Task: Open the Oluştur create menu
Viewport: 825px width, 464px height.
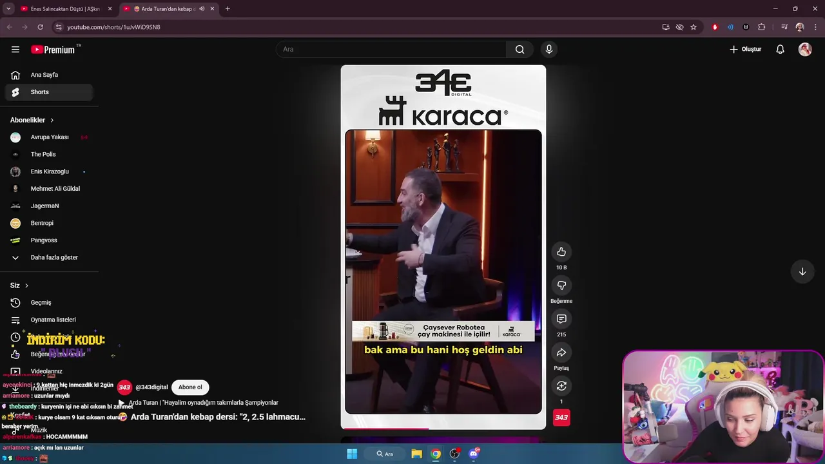Action: click(745, 50)
